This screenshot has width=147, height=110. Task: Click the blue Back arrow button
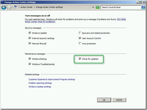(x=4, y=7)
